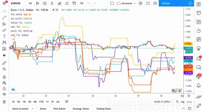This screenshot has width=203, height=112.
Task: Open the ideas lightbulb icon
Action: pyautogui.click(x=198, y=48)
